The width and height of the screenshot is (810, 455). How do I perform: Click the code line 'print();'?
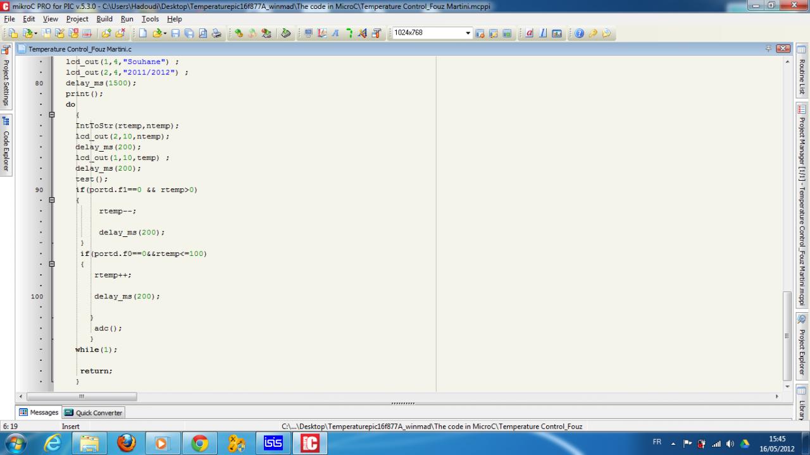(84, 94)
